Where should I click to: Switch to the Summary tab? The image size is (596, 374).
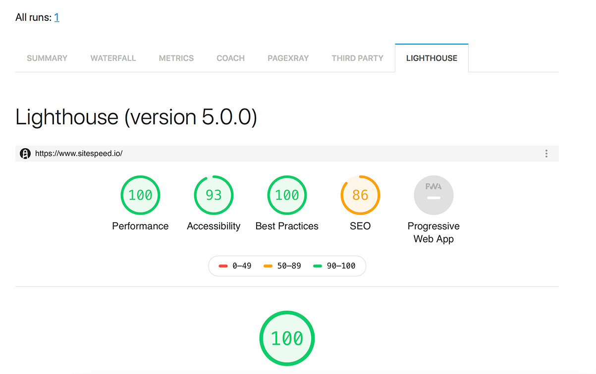click(x=47, y=58)
